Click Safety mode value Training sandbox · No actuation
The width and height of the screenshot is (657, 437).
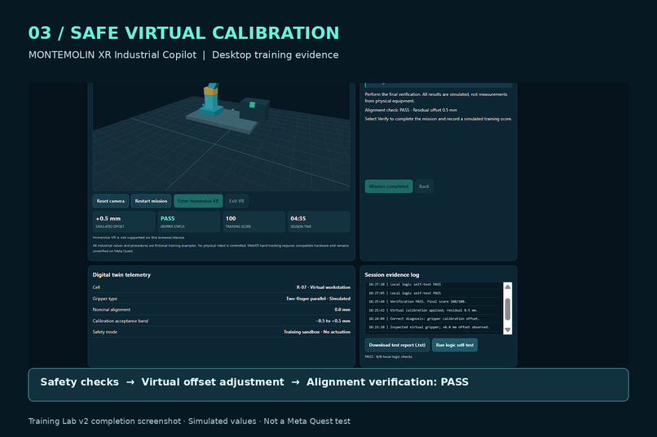317,332
